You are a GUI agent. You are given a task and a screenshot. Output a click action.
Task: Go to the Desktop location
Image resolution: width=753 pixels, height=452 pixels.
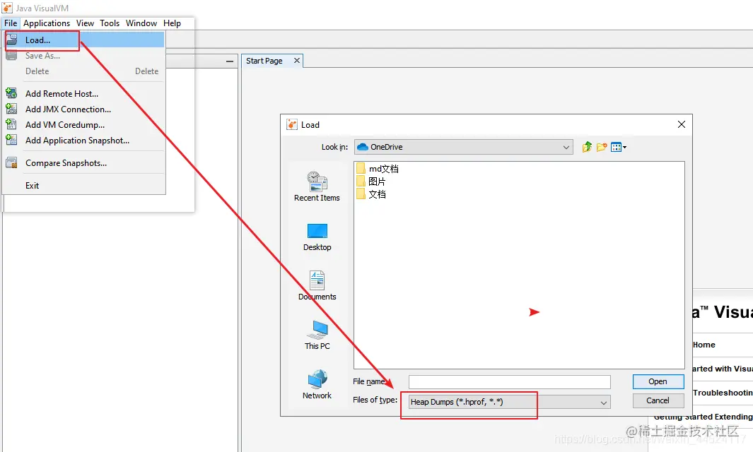coord(317,237)
